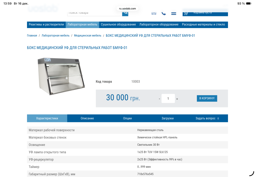Screen dimensions: 255x177
Task: Open Реактивы и растворители menu
Action: pos(46,24)
